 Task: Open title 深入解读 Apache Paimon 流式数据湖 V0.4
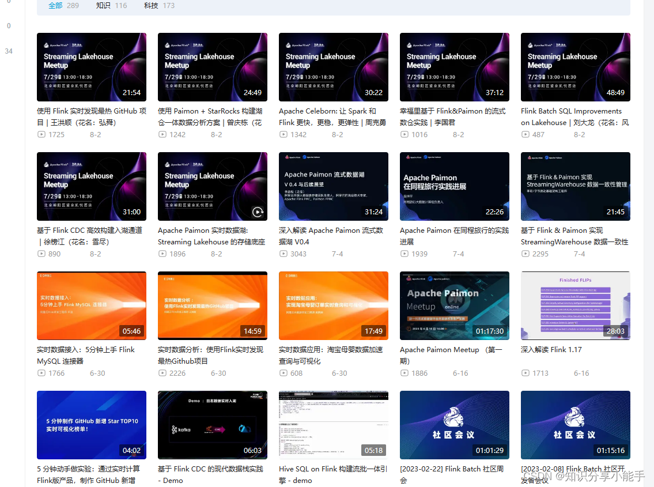coord(331,236)
